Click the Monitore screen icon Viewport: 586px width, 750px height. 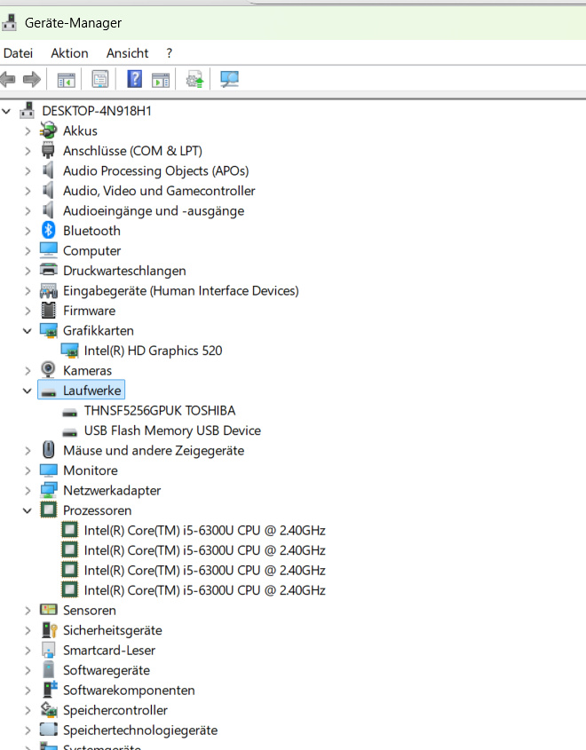[x=48, y=470]
